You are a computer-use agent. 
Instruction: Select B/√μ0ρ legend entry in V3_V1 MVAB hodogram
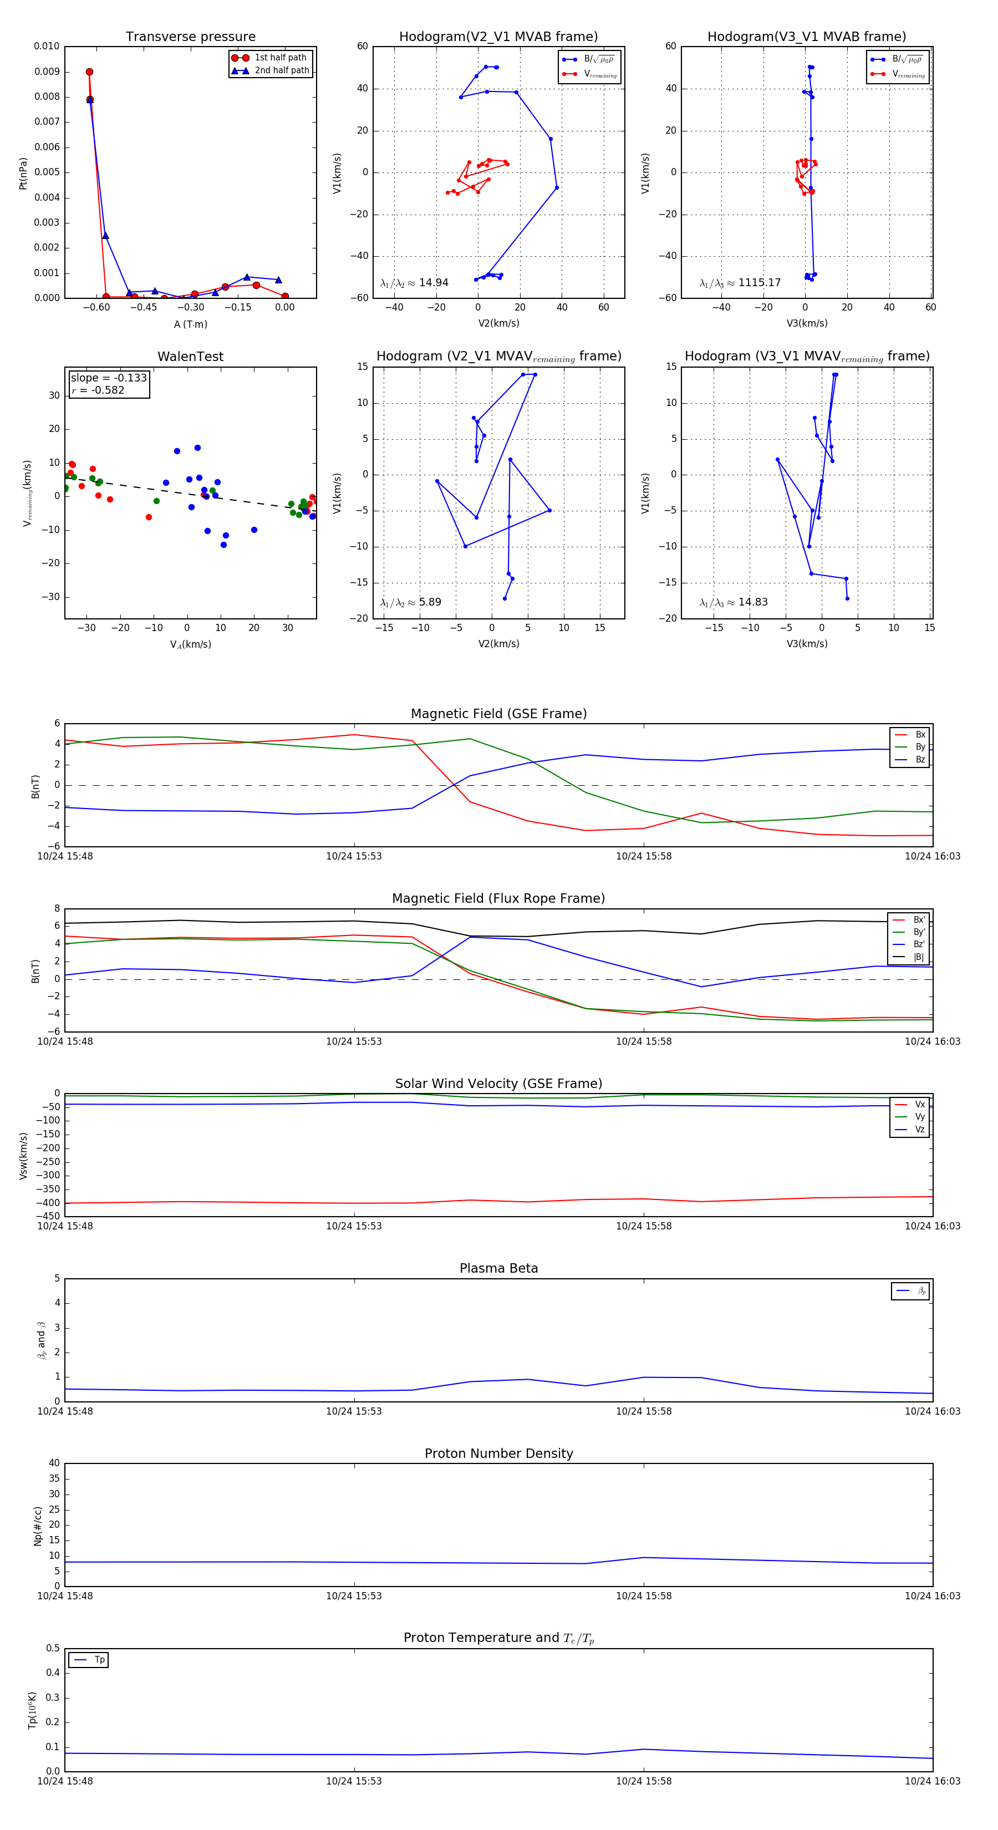(x=897, y=60)
